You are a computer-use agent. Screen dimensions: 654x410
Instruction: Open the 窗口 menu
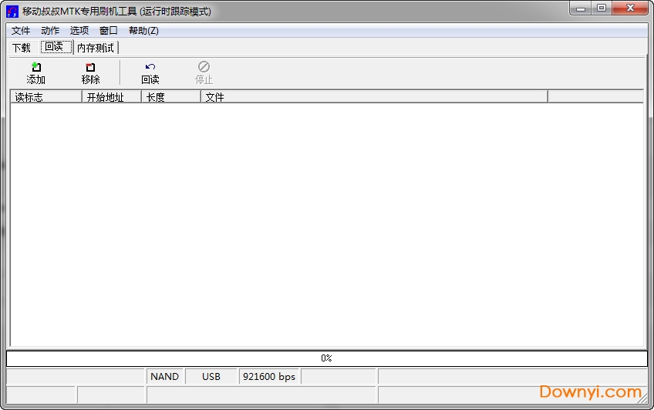click(x=109, y=31)
